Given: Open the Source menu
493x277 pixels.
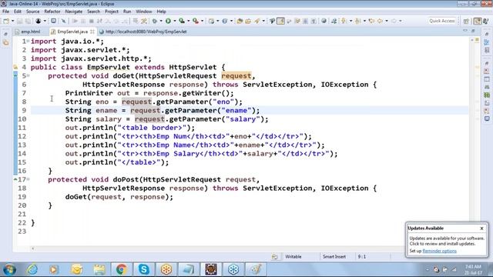Looking at the screenshot, I should pos(32,12).
